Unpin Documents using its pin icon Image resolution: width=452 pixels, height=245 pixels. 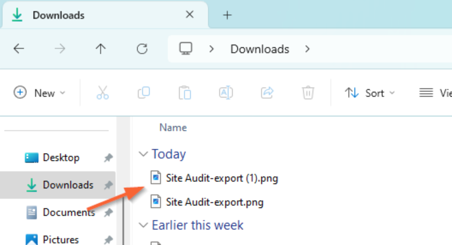pyautogui.click(x=108, y=212)
